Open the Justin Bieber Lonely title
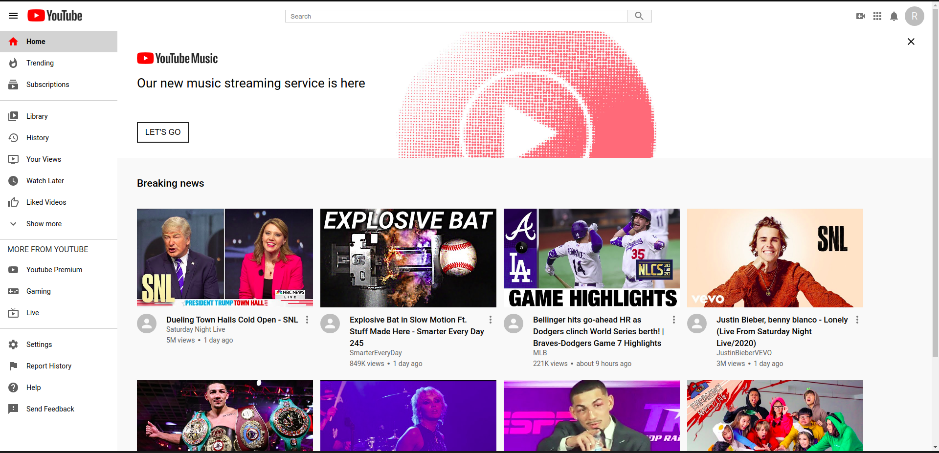 coord(782,331)
